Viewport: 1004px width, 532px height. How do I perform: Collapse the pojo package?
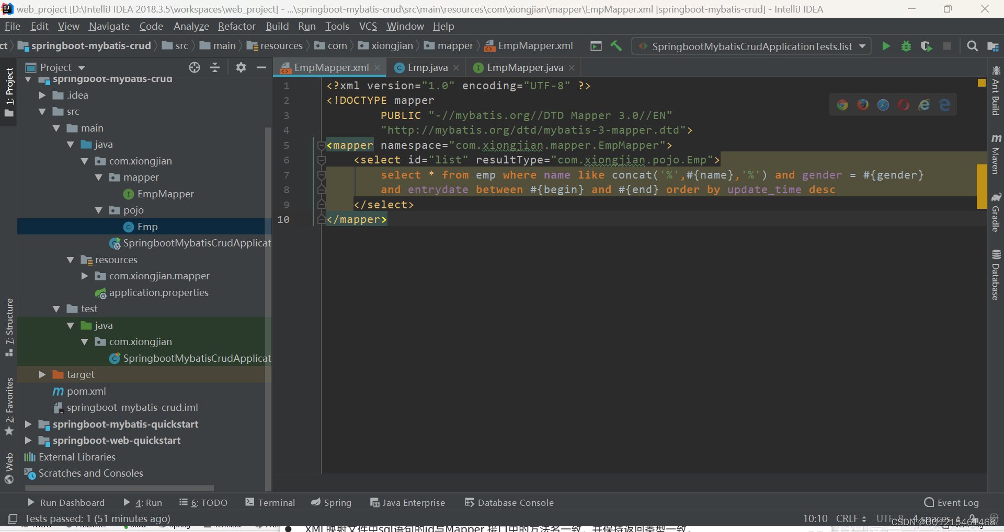(99, 210)
